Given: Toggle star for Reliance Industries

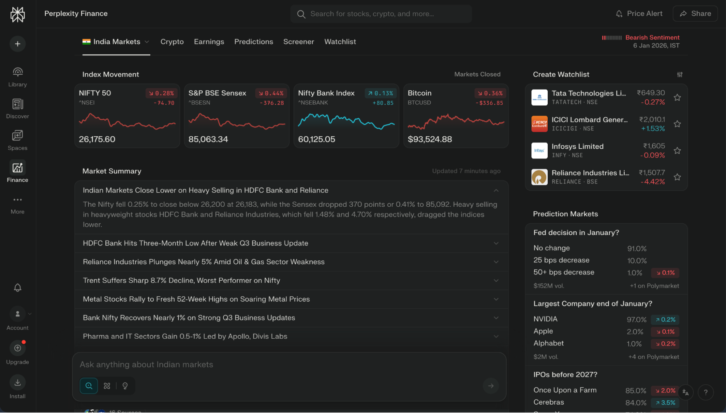Looking at the screenshot, I should (677, 177).
